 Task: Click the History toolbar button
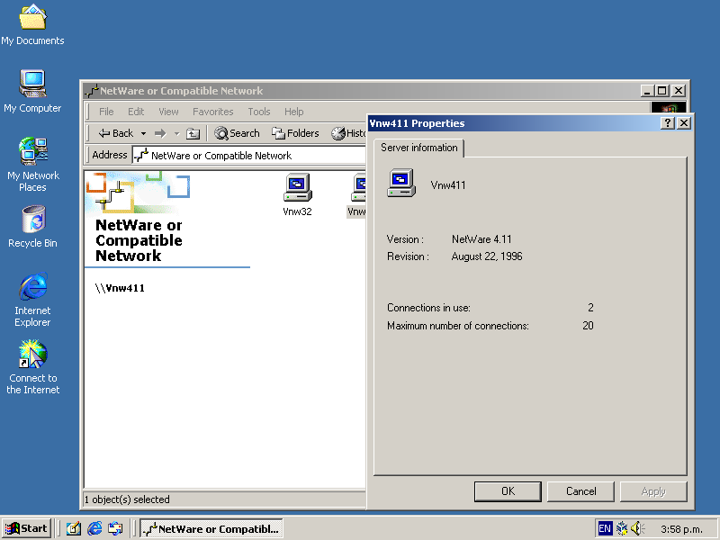click(348, 133)
